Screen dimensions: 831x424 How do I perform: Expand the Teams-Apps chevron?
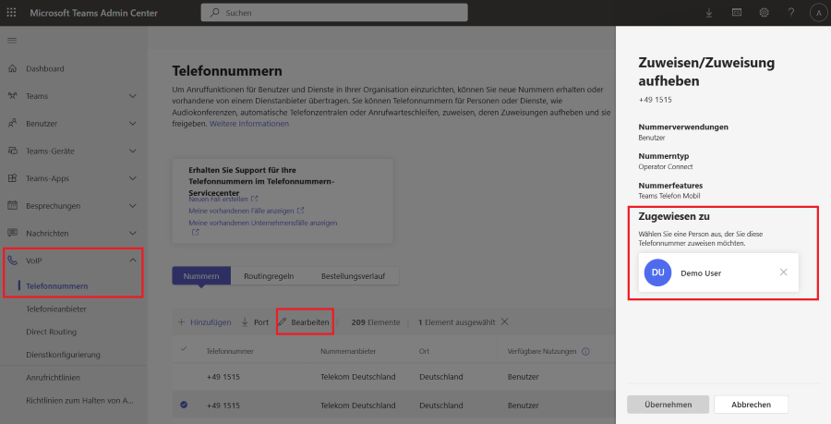coord(132,178)
